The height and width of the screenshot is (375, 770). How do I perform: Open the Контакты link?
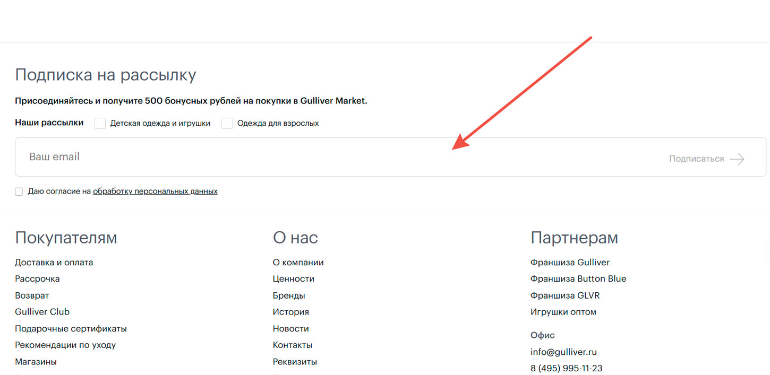tap(293, 345)
